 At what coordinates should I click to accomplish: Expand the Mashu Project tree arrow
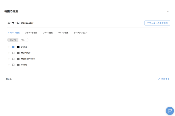point(9,59)
